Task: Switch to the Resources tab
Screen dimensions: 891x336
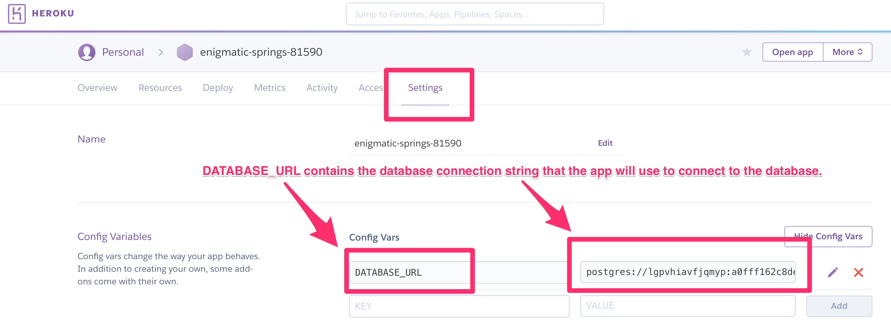Action: coord(160,87)
